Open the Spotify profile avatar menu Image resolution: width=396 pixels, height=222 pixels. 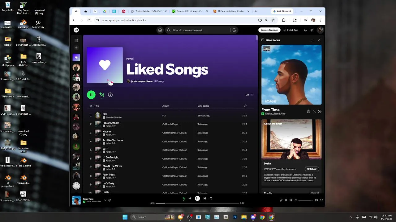point(320,30)
